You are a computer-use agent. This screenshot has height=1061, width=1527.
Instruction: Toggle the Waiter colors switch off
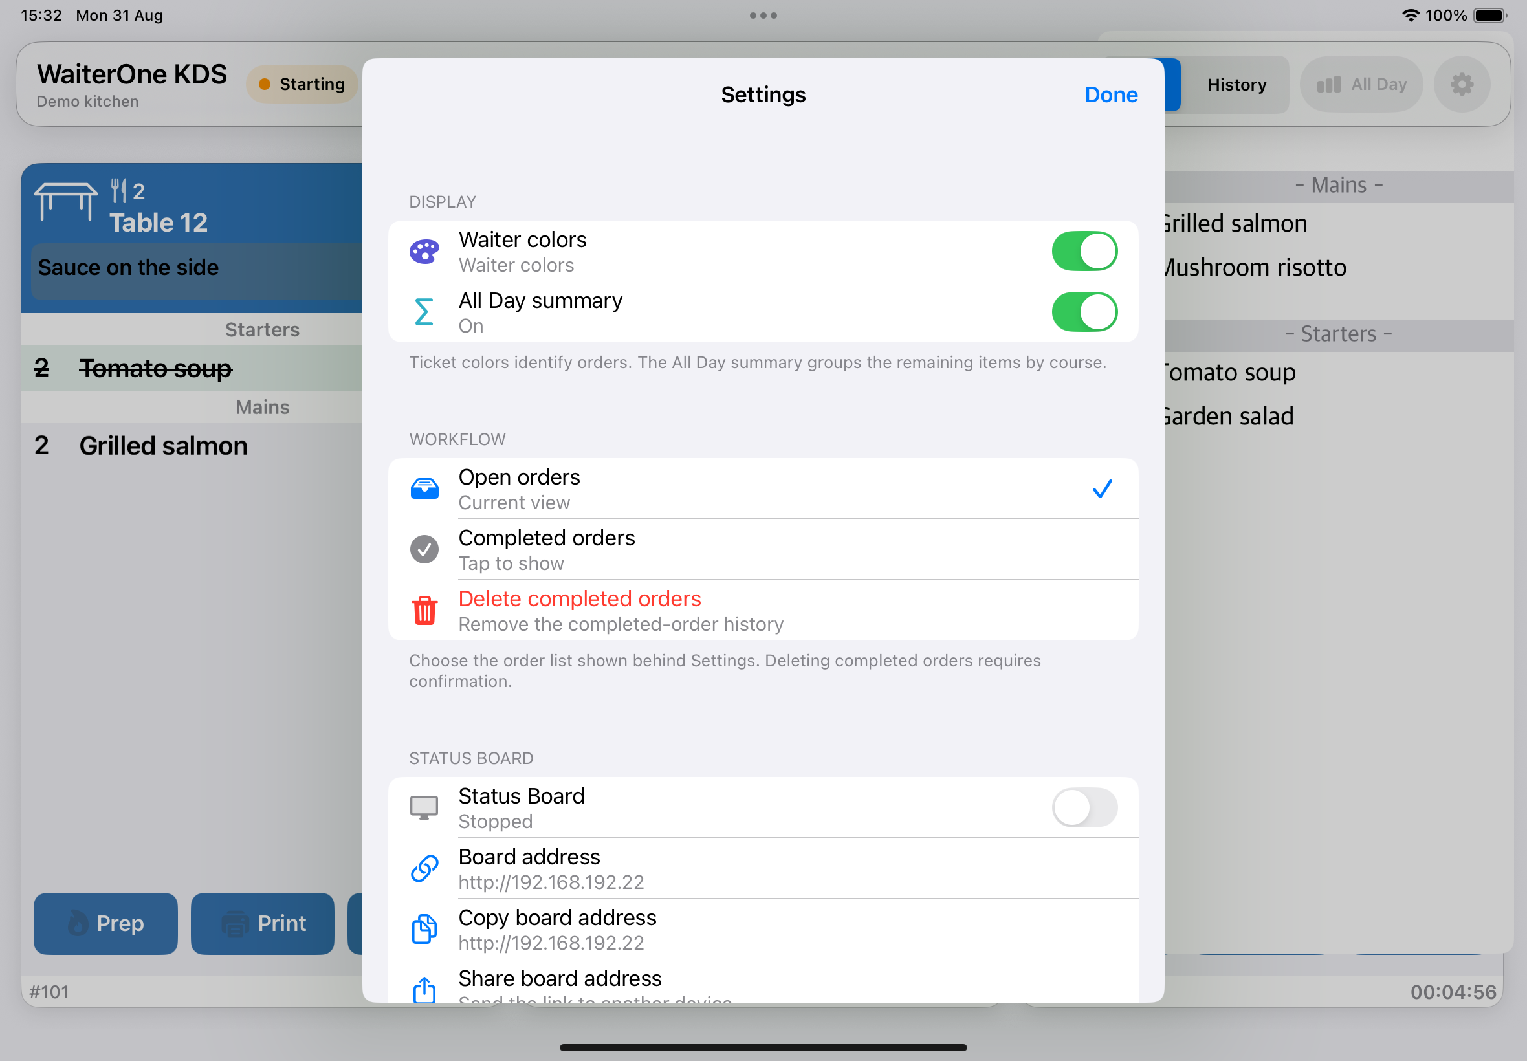(x=1084, y=251)
